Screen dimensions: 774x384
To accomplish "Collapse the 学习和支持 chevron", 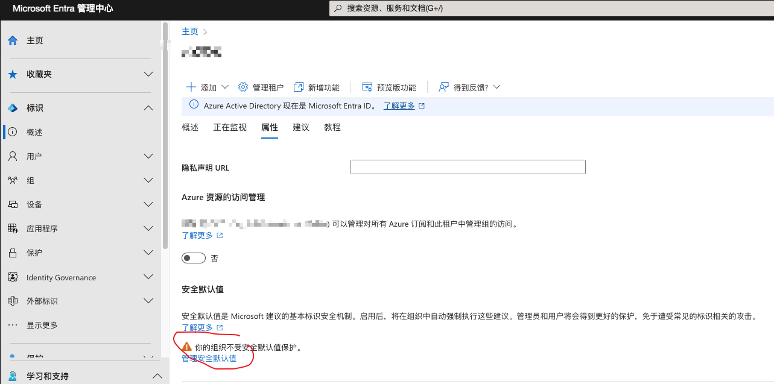I will tap(157, 376).
